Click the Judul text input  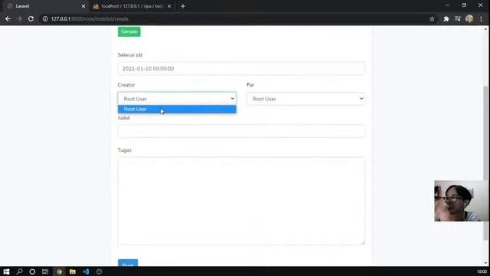(x=241, y=131)
